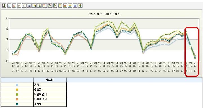The width and height of the screenshot is (203, 108).
Task: Click the 2014 12 x-axis label
Action: (x=91, y=67)
